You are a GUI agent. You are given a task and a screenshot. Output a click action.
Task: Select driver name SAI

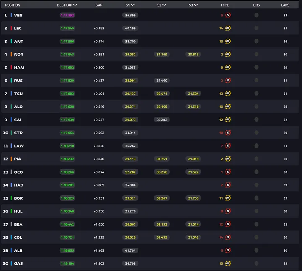tap(18, 120)
